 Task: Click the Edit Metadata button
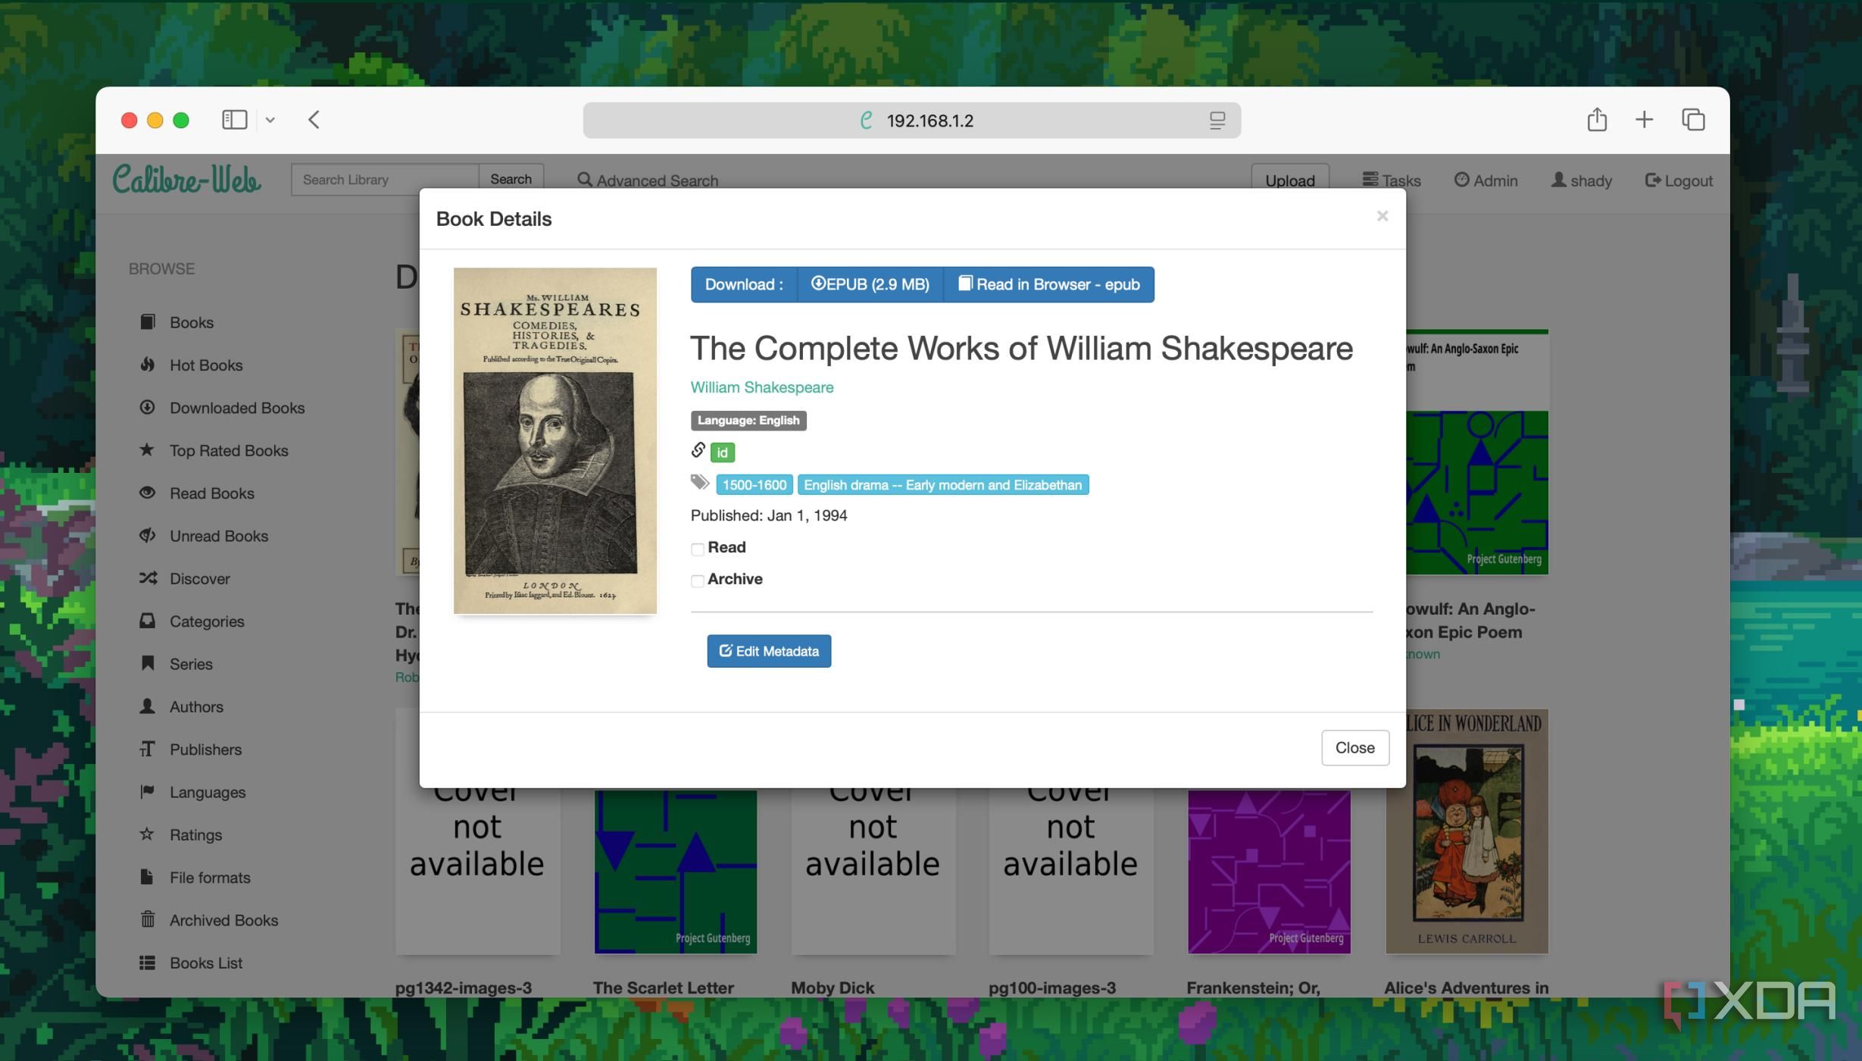769,651
